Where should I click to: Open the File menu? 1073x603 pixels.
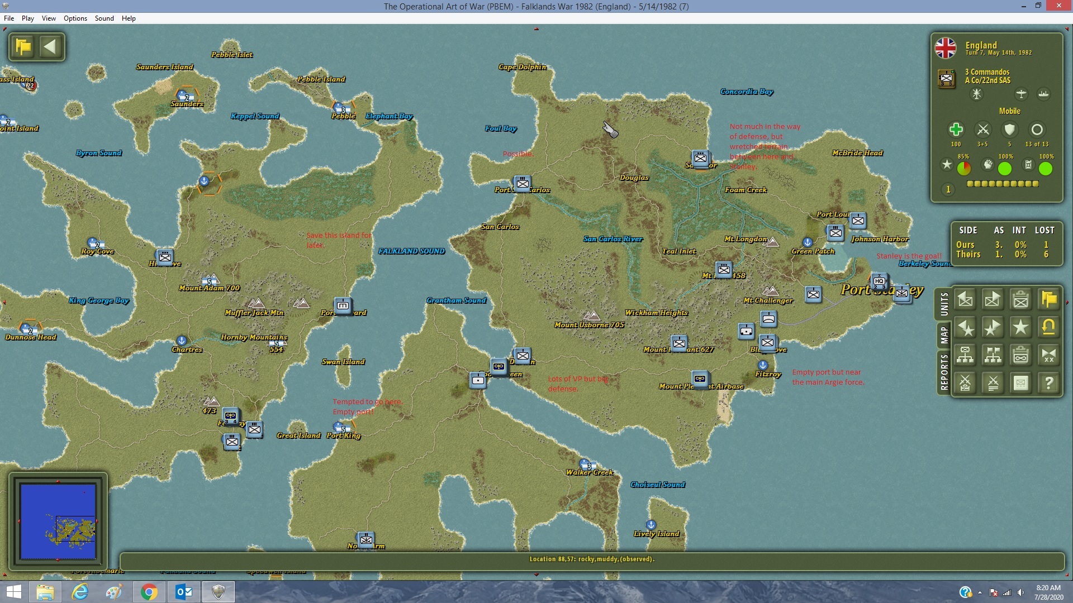[x=9, y=18]
